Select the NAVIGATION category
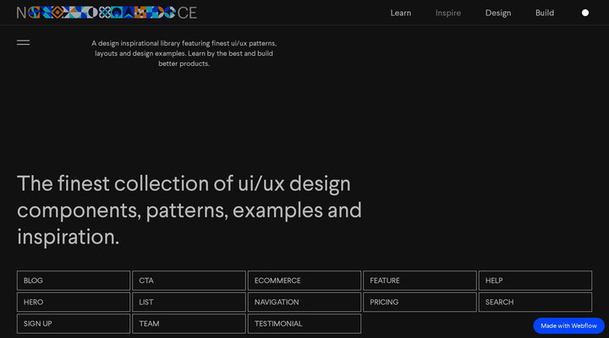Screen dimensions: 609x338 click(304, 302)
